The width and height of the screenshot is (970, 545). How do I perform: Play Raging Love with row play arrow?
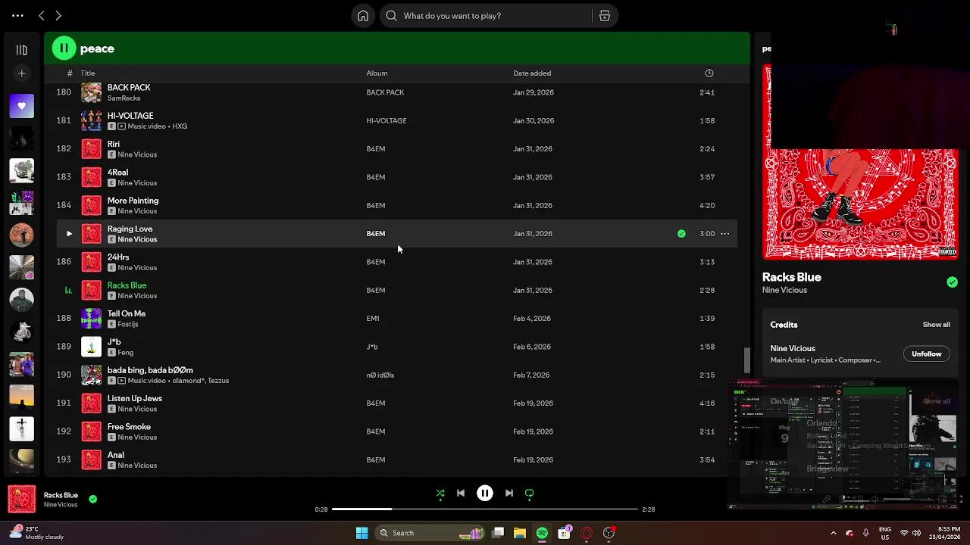(x=69, y=234)
